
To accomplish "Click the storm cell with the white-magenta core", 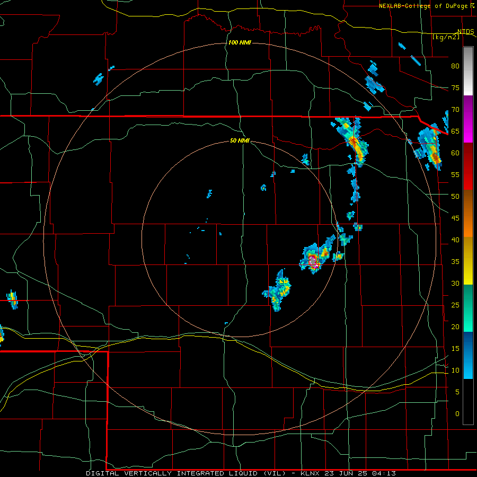I will (314, 261).
